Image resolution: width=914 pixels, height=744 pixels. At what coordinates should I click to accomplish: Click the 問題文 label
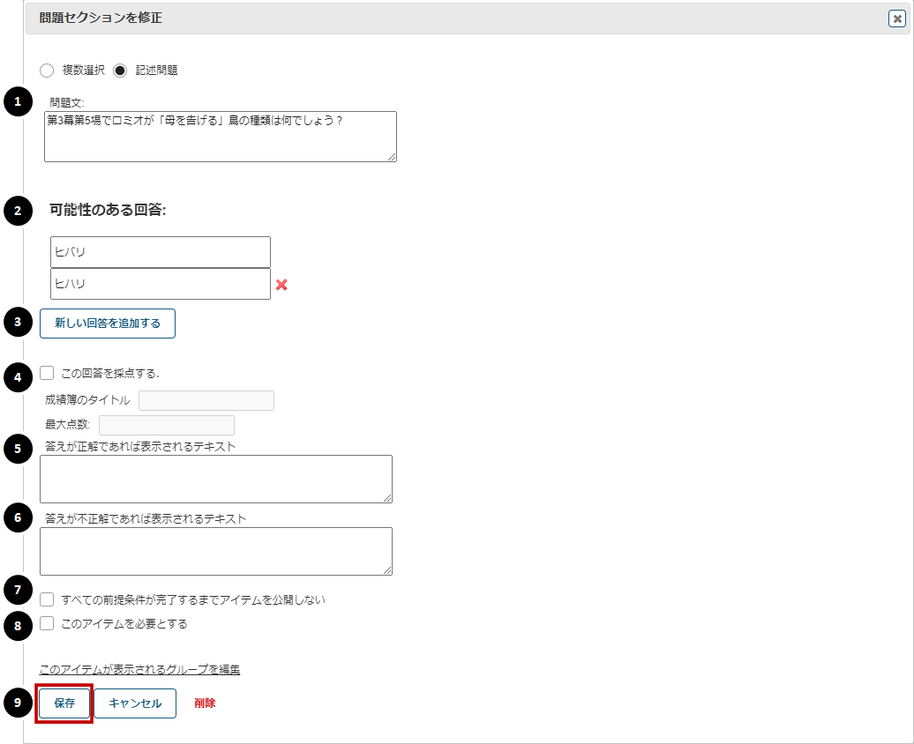click(66, 103)
